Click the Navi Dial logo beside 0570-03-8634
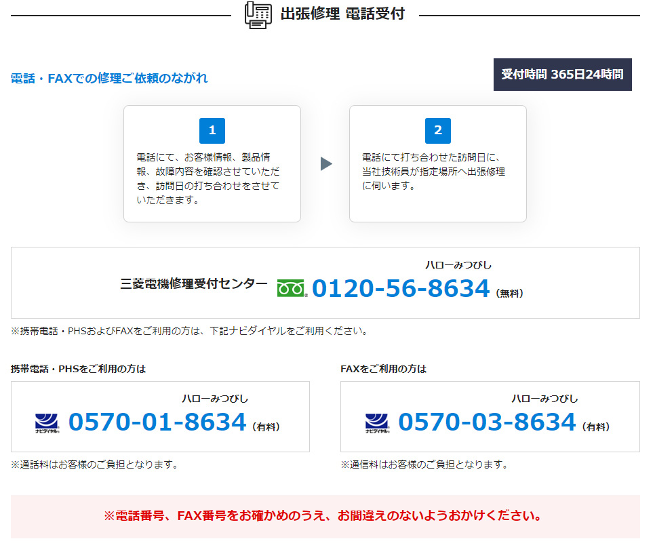This screenshot has width=655, height=556. [377, 422]
